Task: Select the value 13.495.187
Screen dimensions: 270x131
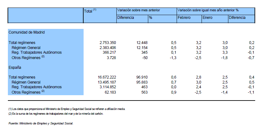Action: point(106,82)
